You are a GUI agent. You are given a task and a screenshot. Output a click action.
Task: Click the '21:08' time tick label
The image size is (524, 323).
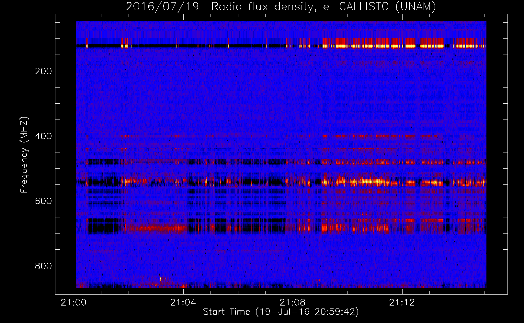coord(292,303)
